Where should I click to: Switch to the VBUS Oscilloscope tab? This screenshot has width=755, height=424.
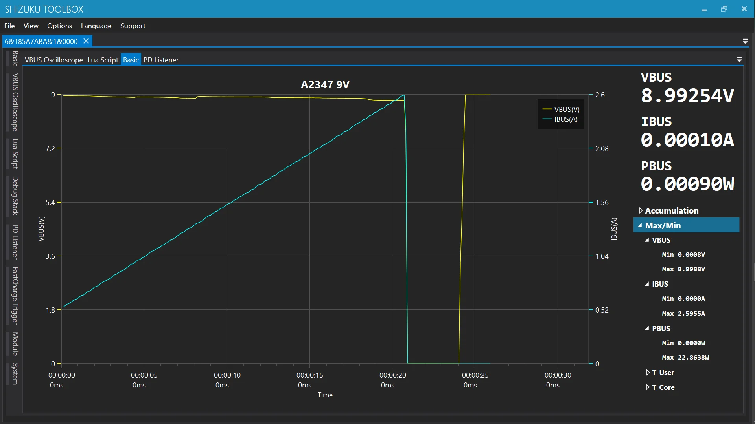click(53, 60)
